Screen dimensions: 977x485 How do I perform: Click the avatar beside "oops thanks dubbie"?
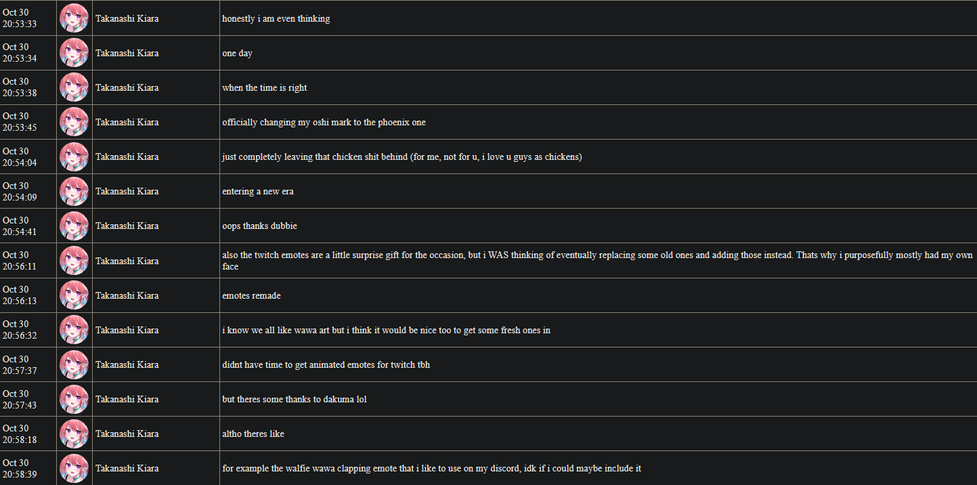[74, 226]
